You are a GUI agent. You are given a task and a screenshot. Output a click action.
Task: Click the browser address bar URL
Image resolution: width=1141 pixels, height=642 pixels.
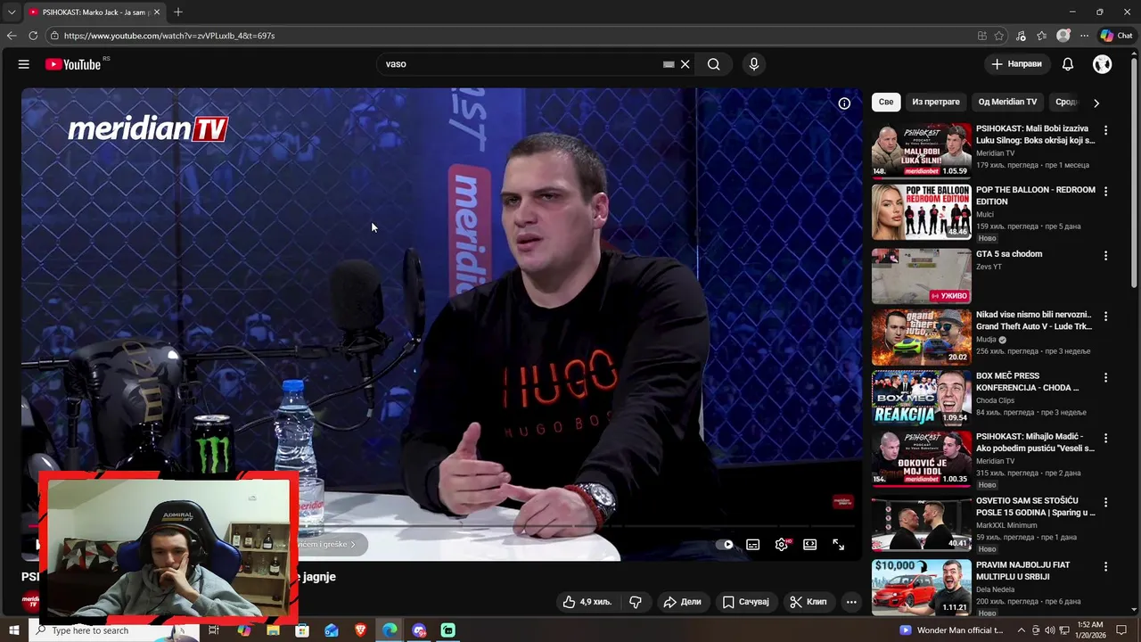point(169,36)
